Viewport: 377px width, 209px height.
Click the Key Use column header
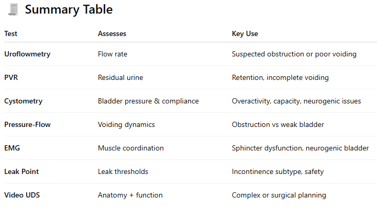pyautogui.click(x=245, y=33)
